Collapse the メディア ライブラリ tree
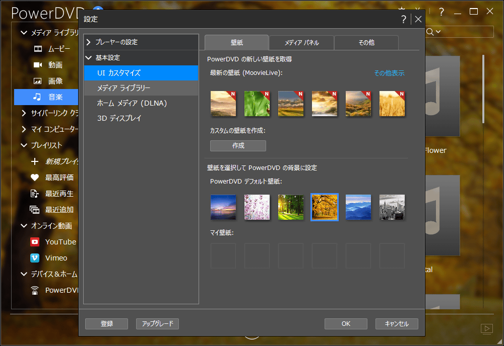The height and width of the screenshot is (346, 504). 24,33
